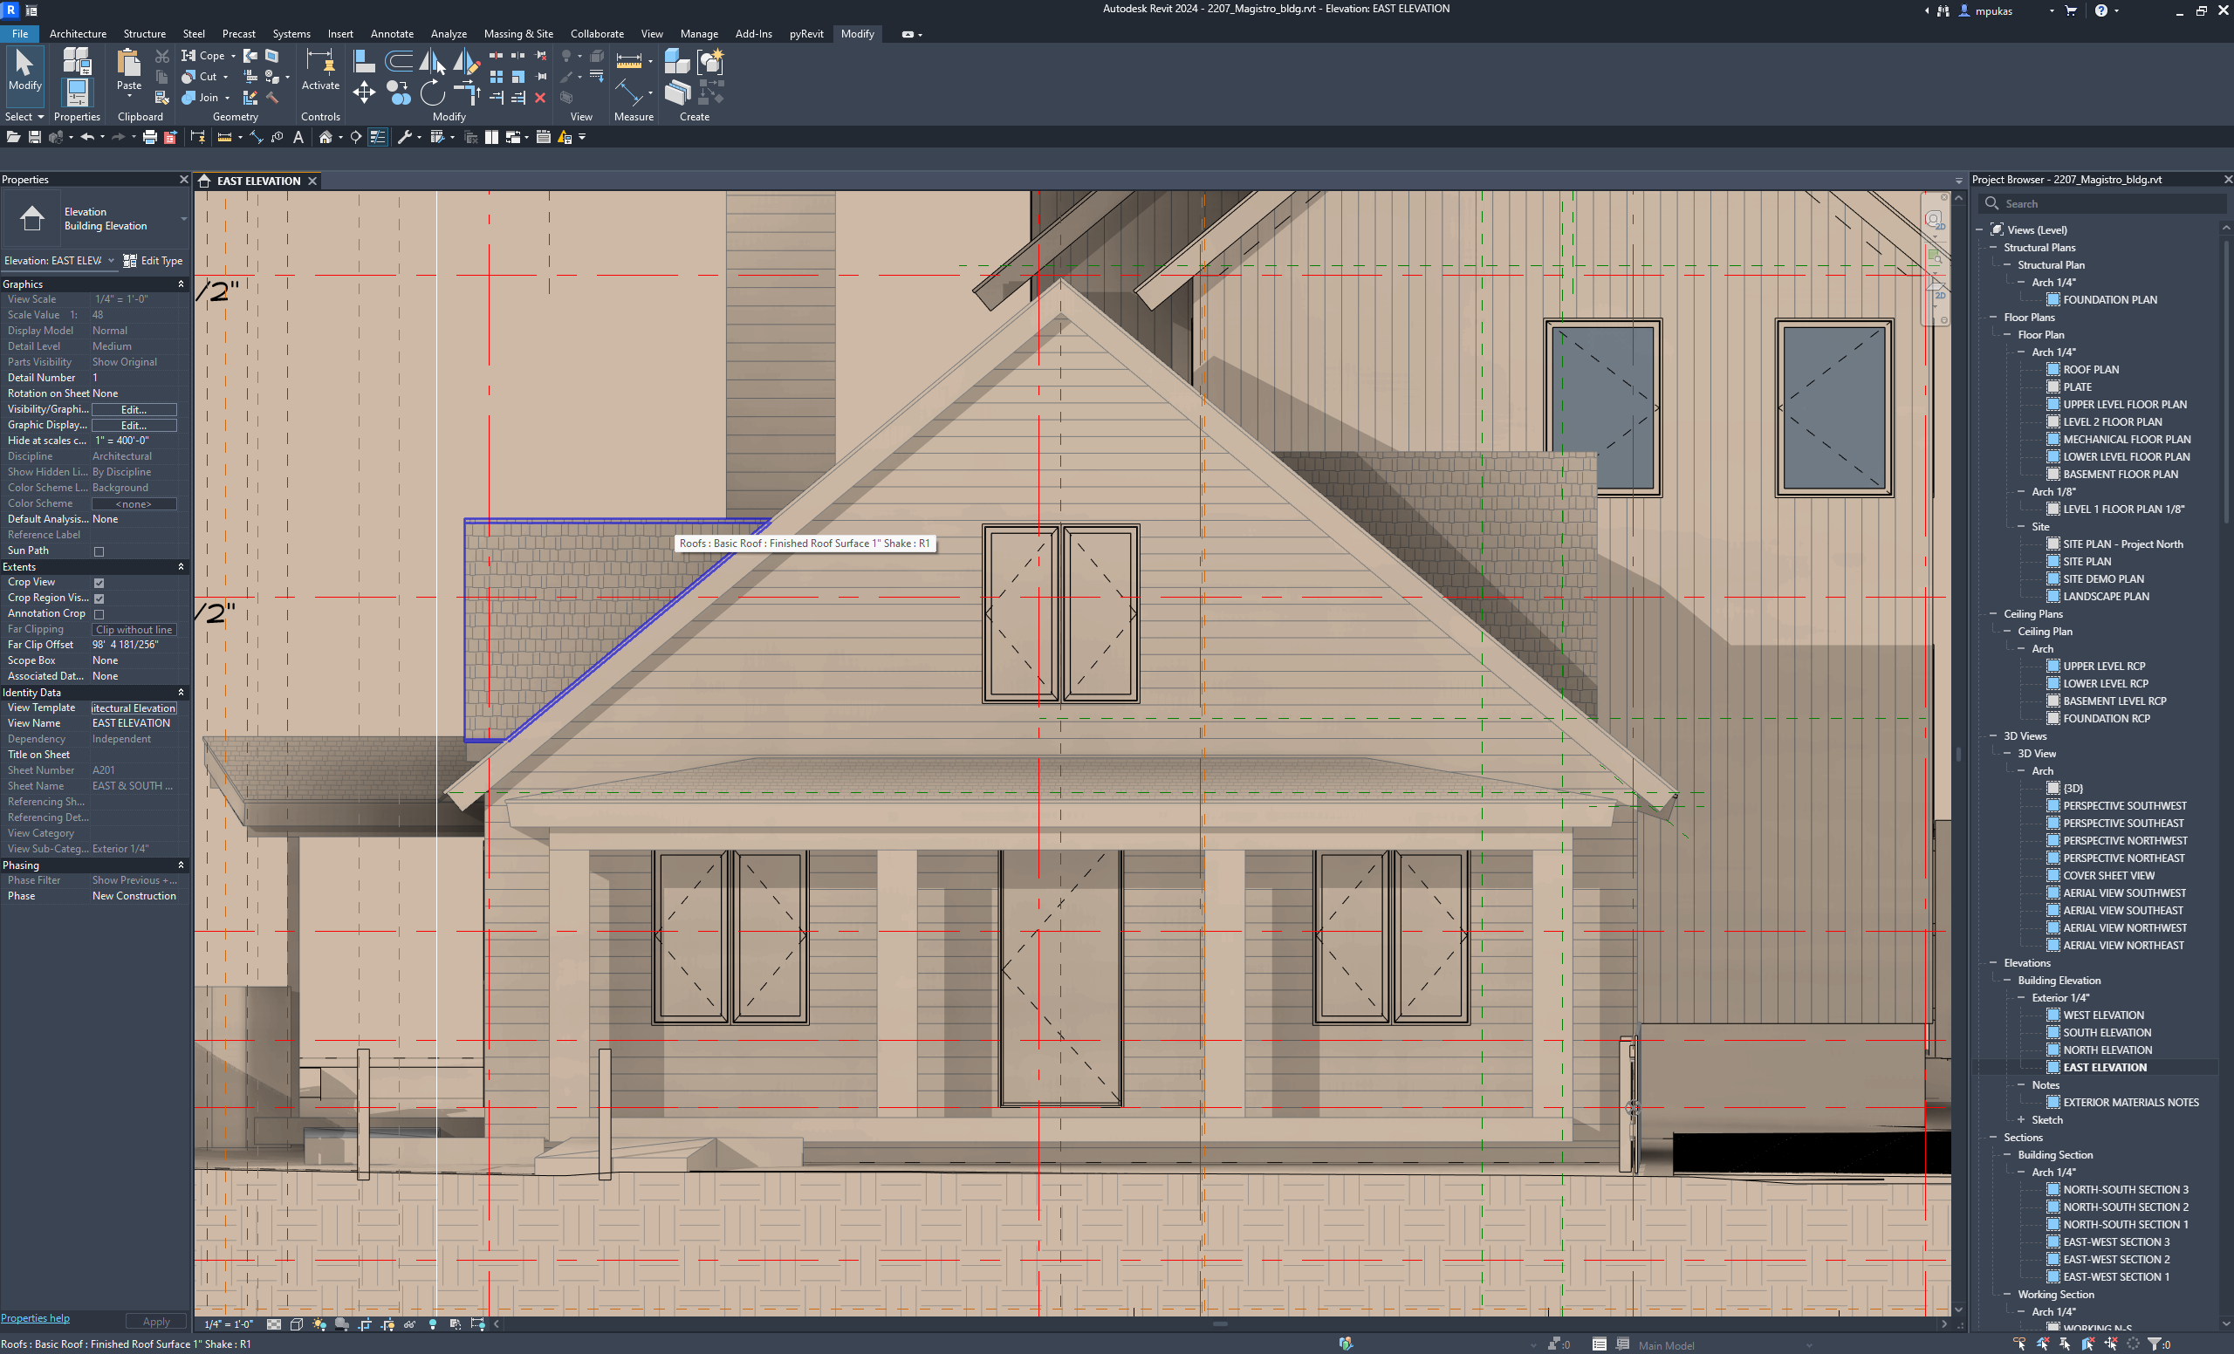Collapse the Elevations branch in Project Browser

1993,962
